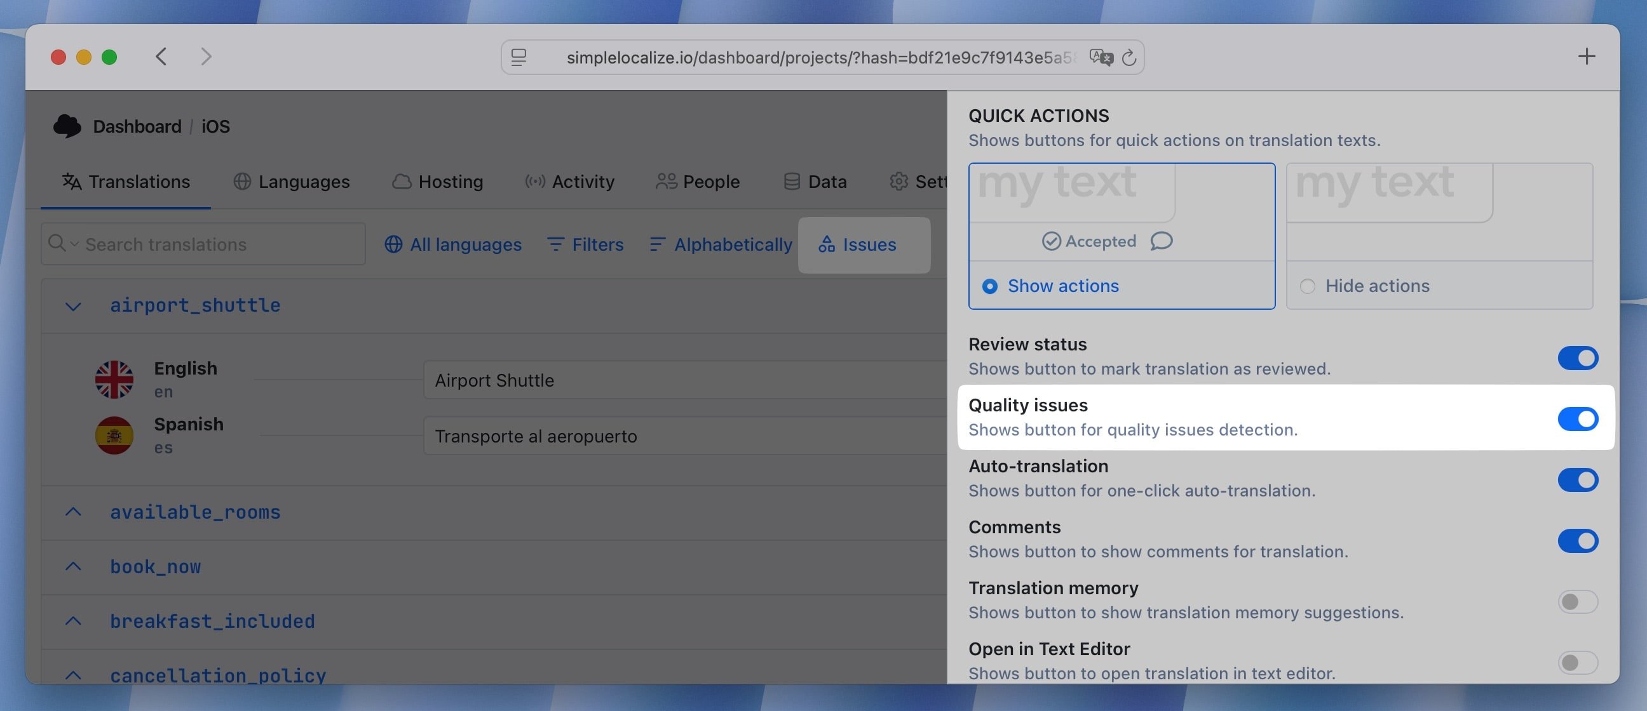Click the Spanish flag icon
The width and height of the screenshot is (1647, 711).
[x=114, y=435]
